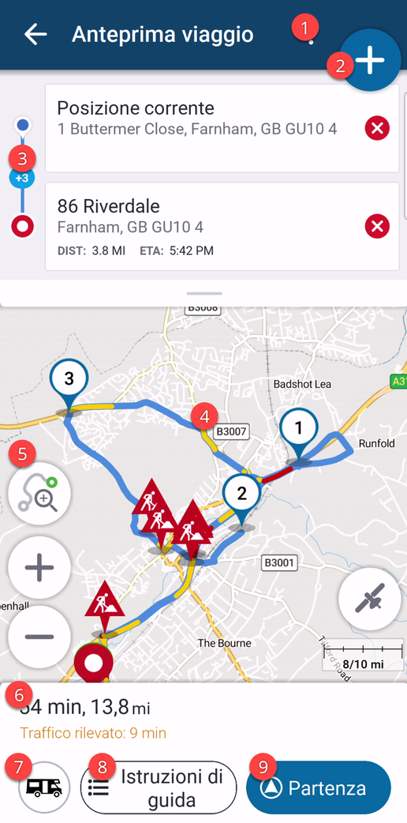
Task: Toggle satellite map view
Action: point(370,599)
